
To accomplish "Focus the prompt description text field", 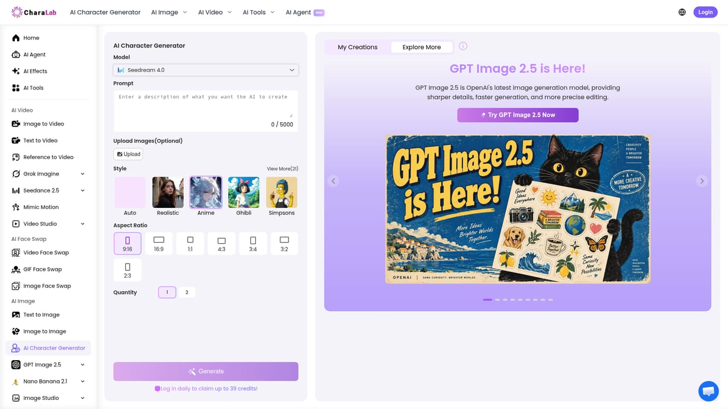I will (x=206, y=104).
